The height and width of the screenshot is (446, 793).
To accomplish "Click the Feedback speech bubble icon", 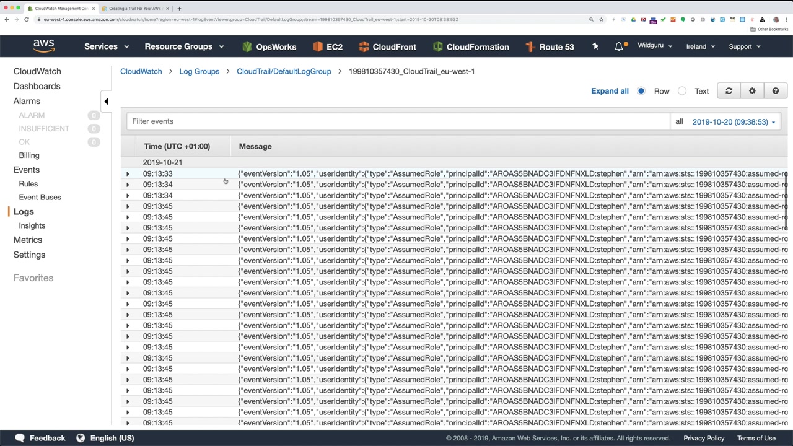I will pos(20,438).
